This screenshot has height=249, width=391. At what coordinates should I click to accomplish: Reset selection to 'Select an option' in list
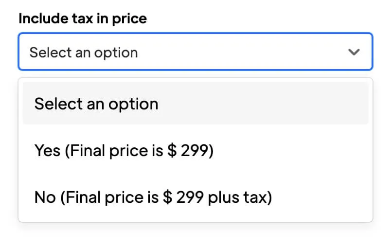(96, 104)
